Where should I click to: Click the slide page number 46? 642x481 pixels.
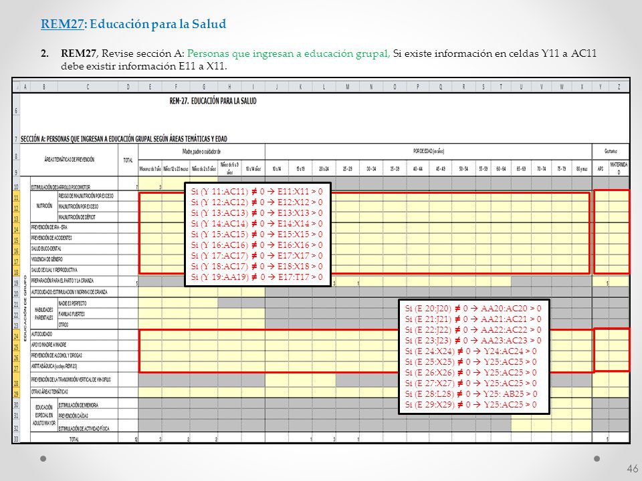[632, 469]
